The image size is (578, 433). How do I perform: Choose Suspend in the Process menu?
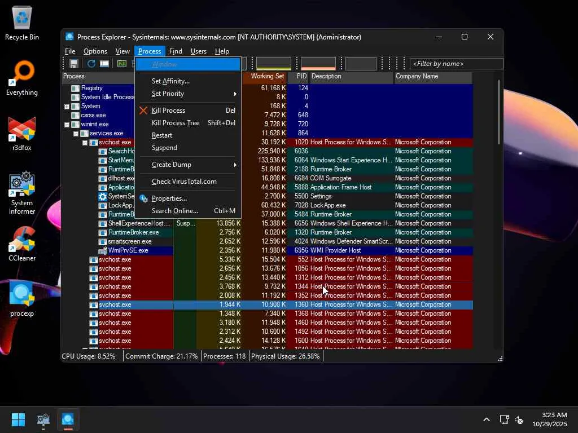click(188, 148)
